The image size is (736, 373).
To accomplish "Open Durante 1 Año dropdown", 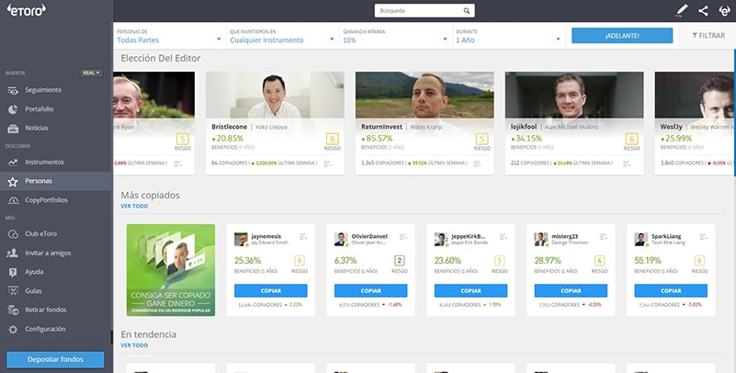I will coord(508,36).
